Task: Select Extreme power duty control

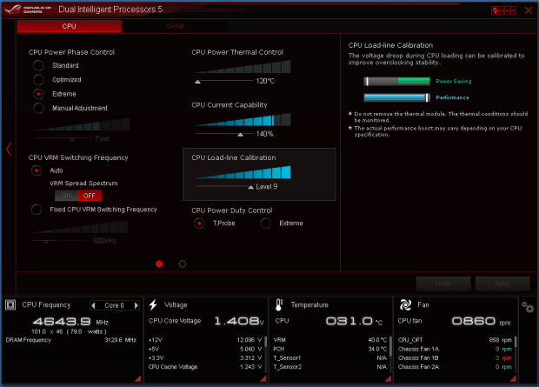Action: pos(266,224)
